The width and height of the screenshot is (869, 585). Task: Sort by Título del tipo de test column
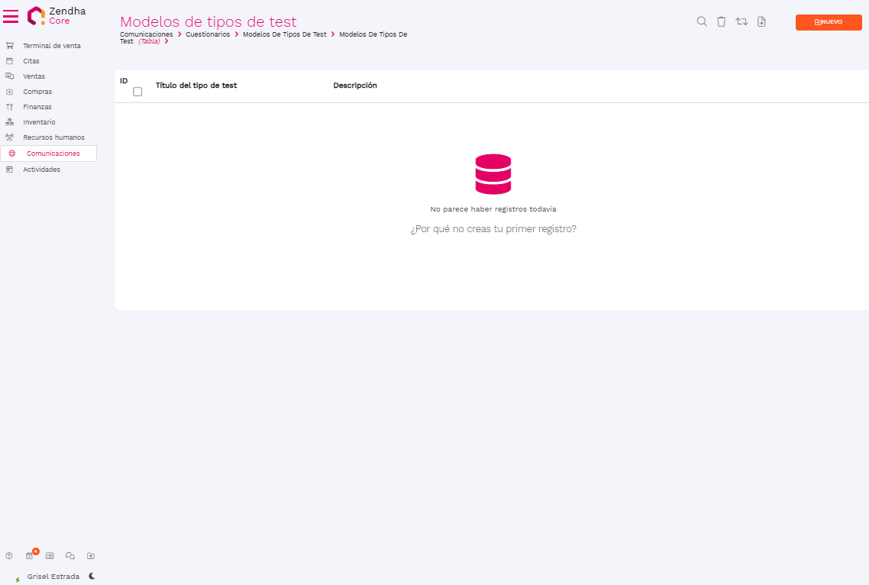[x=196, y=86]
